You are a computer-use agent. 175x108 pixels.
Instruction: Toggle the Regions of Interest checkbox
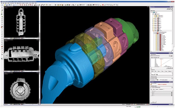pyautogui.click(x=156, y=33)
